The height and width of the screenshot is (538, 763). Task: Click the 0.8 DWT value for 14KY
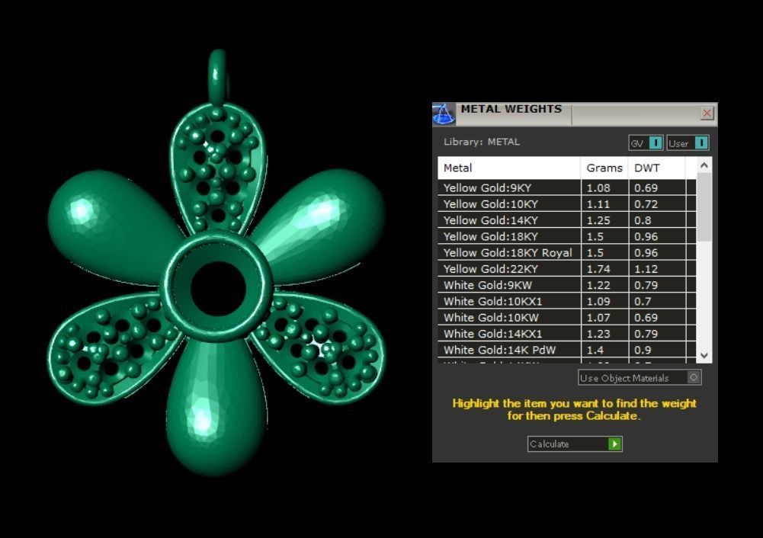643,220
